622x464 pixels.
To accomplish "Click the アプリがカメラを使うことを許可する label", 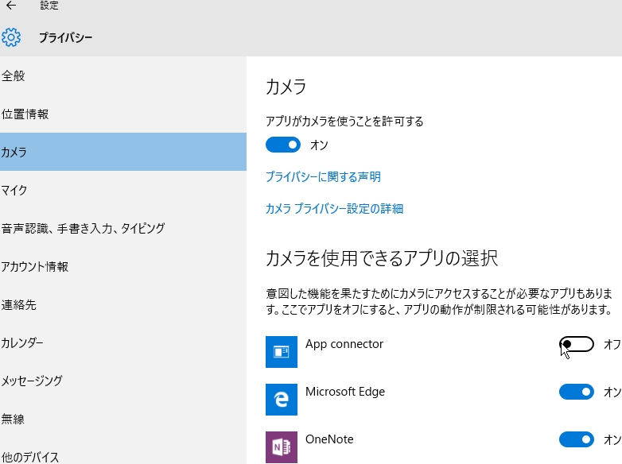I will point(344,121).
